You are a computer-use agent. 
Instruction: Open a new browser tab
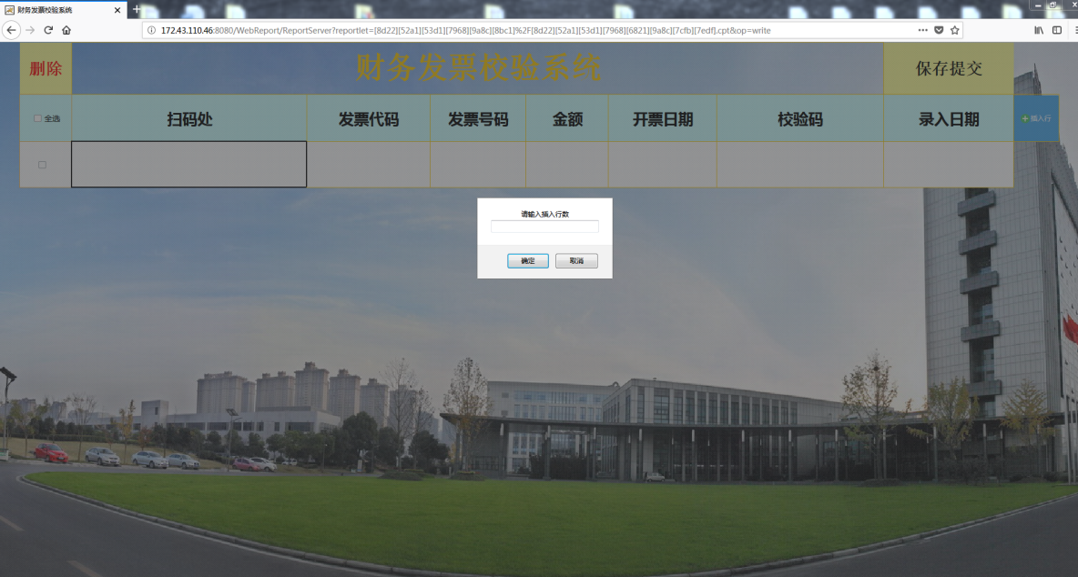(137, 10)
